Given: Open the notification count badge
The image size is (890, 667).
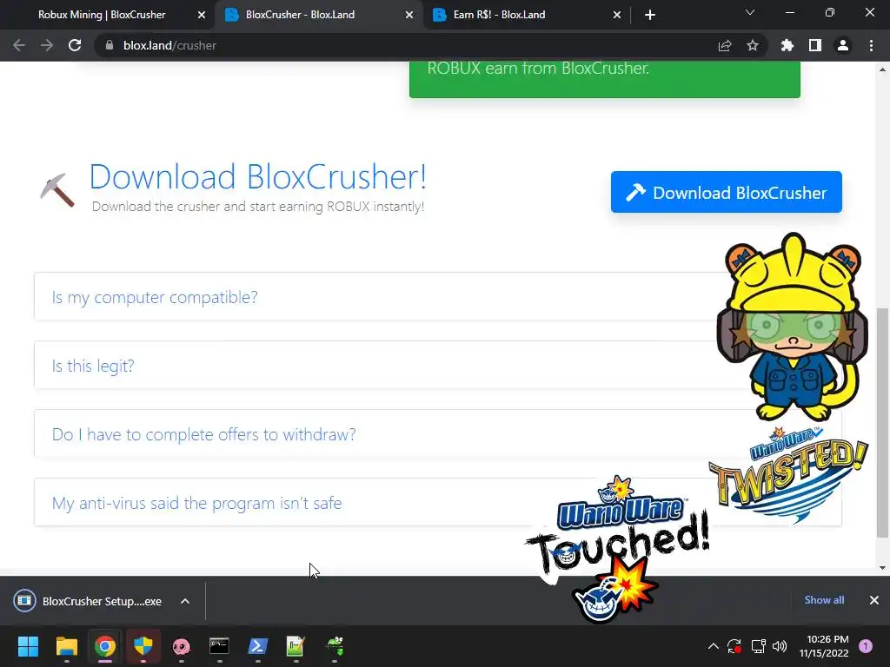Looking at the screenshot, I should [866, 646].
